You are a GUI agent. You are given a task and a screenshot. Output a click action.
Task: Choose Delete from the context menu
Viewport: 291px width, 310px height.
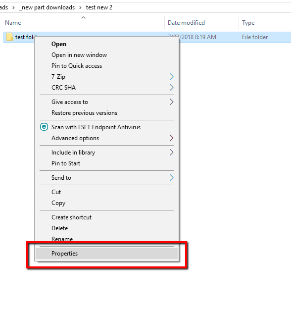coord(107,228)
